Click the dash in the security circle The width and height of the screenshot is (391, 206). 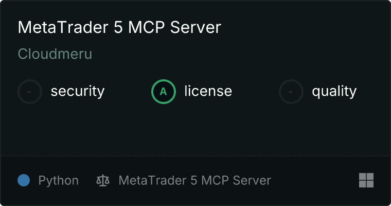pos(29,92)
